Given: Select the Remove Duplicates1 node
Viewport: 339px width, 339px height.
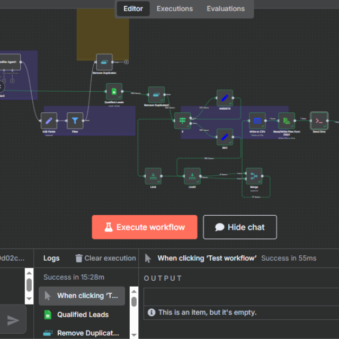Looking at the screenshot, I should pos(156,95).
